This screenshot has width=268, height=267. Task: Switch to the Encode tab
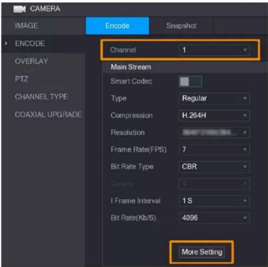pyautogui.click(x=117, y=26)
